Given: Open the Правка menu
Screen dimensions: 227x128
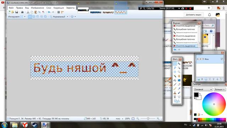Looking at the screenshot, I should [x=20, y=8].
